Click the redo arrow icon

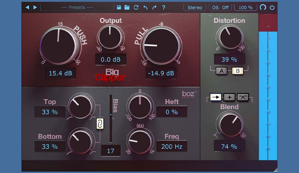pos(154,7)
